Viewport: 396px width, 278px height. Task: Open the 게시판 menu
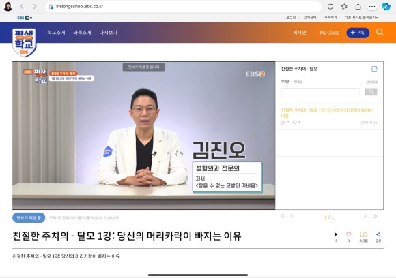pos(300,33)
